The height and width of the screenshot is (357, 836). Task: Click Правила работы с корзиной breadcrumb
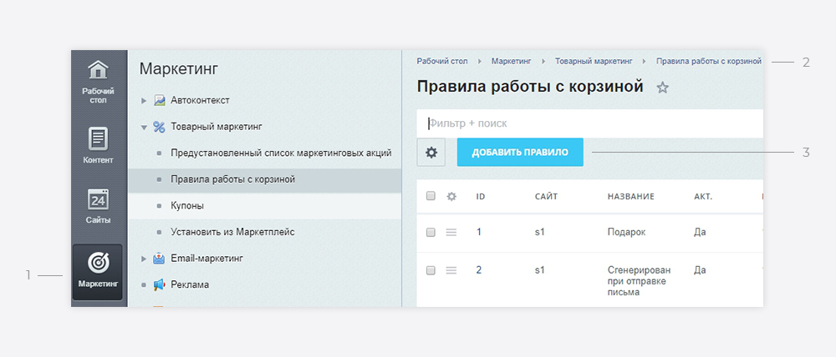click(x=709, y=61)
